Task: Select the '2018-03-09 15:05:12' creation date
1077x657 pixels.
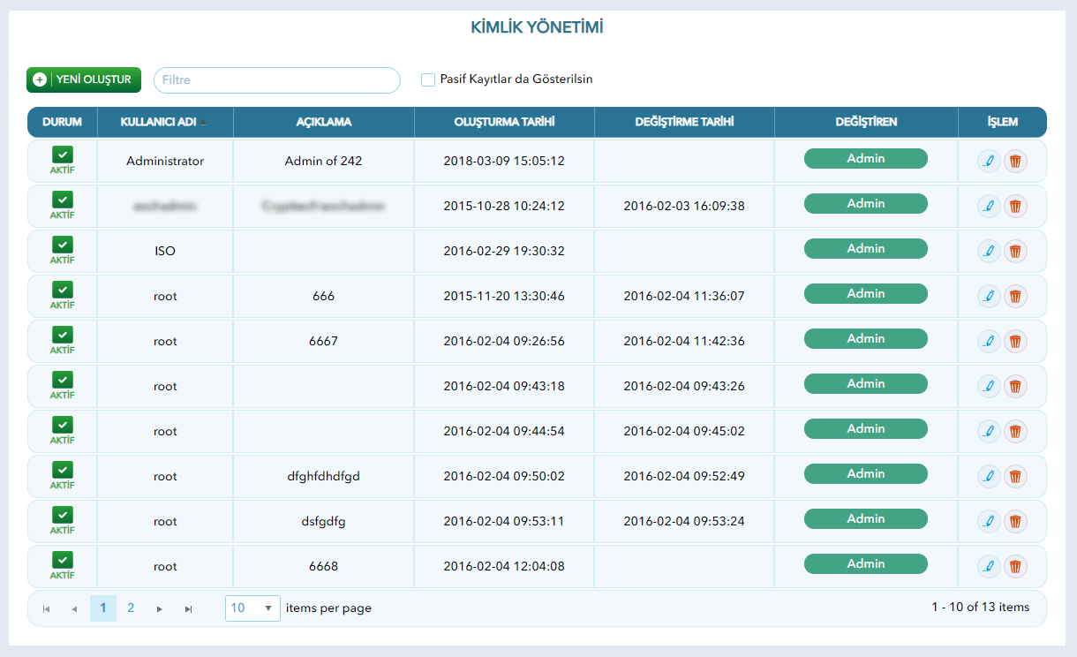Action: (x=504, y=162)
